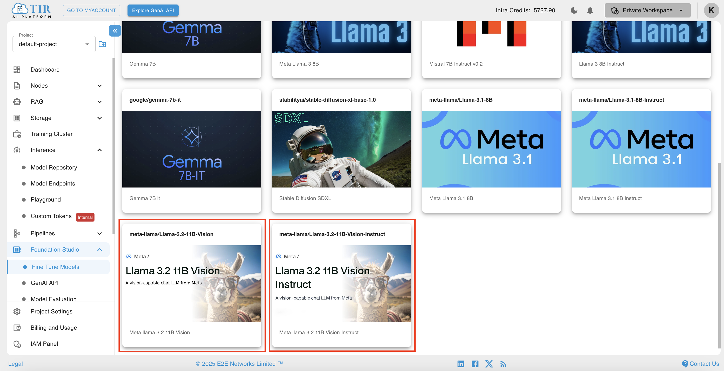The height and width of the screenshot is (371, 724).
Task: Click the main page vertical scrollbar
Action: coord(719,255)
